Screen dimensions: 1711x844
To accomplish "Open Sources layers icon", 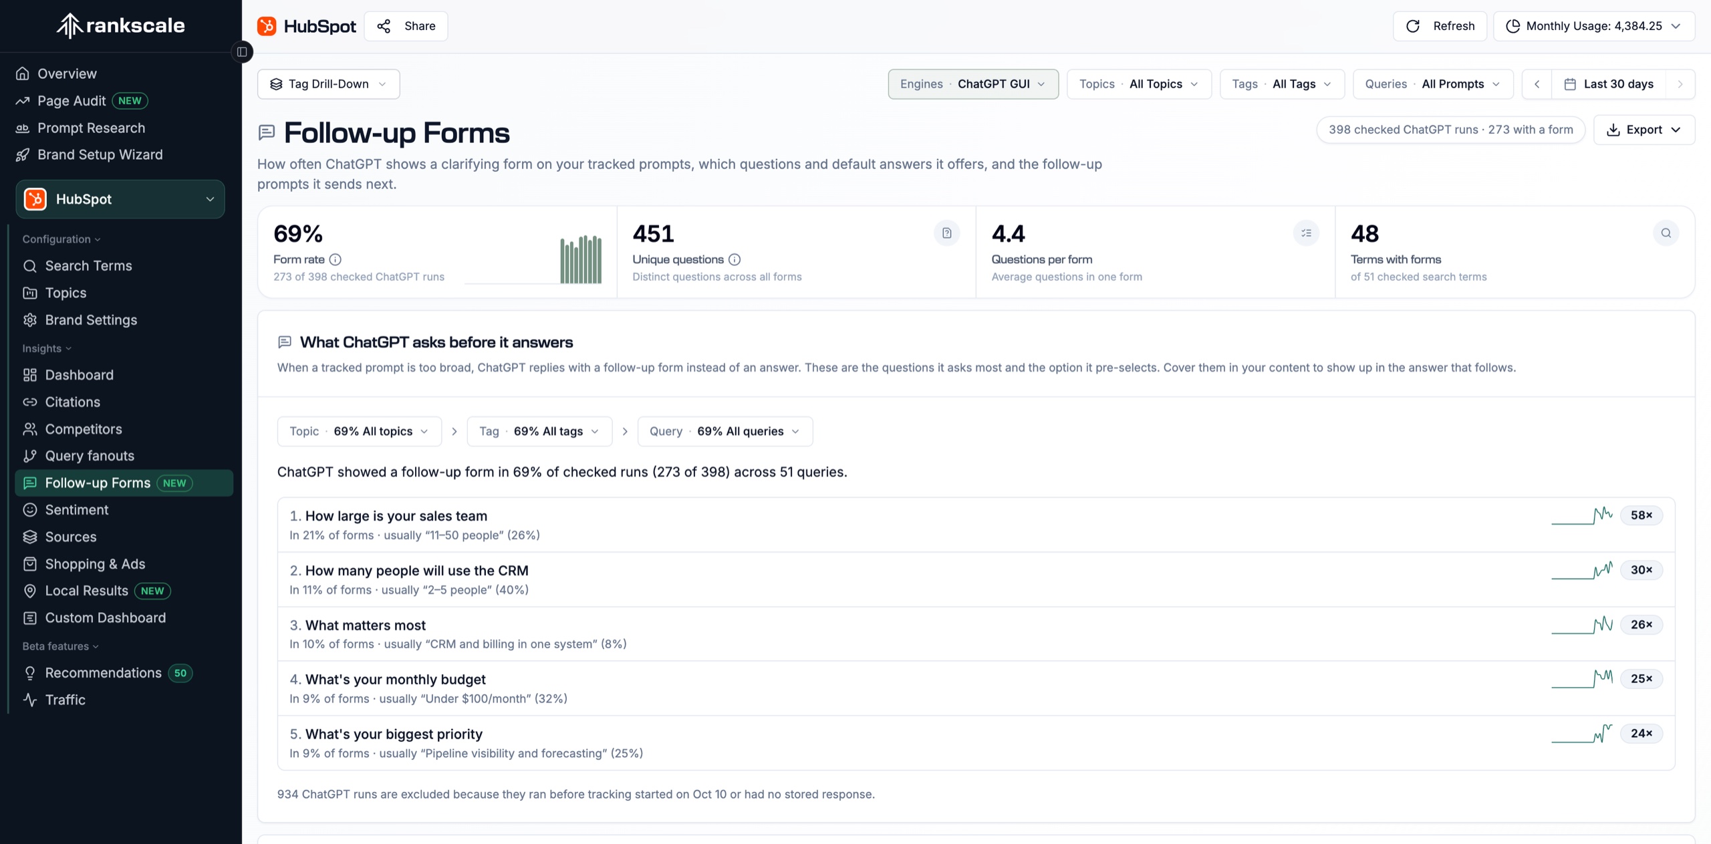I will pos(30,537).
